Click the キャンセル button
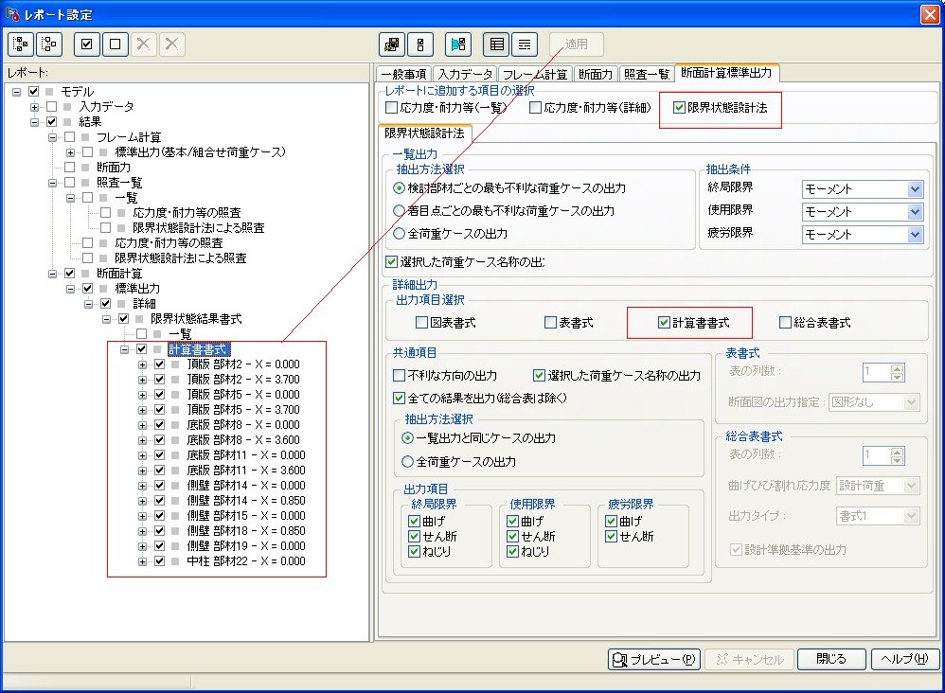Screen dimensions: 945x693 750,659
